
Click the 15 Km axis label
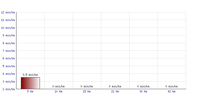click(87, 91)
